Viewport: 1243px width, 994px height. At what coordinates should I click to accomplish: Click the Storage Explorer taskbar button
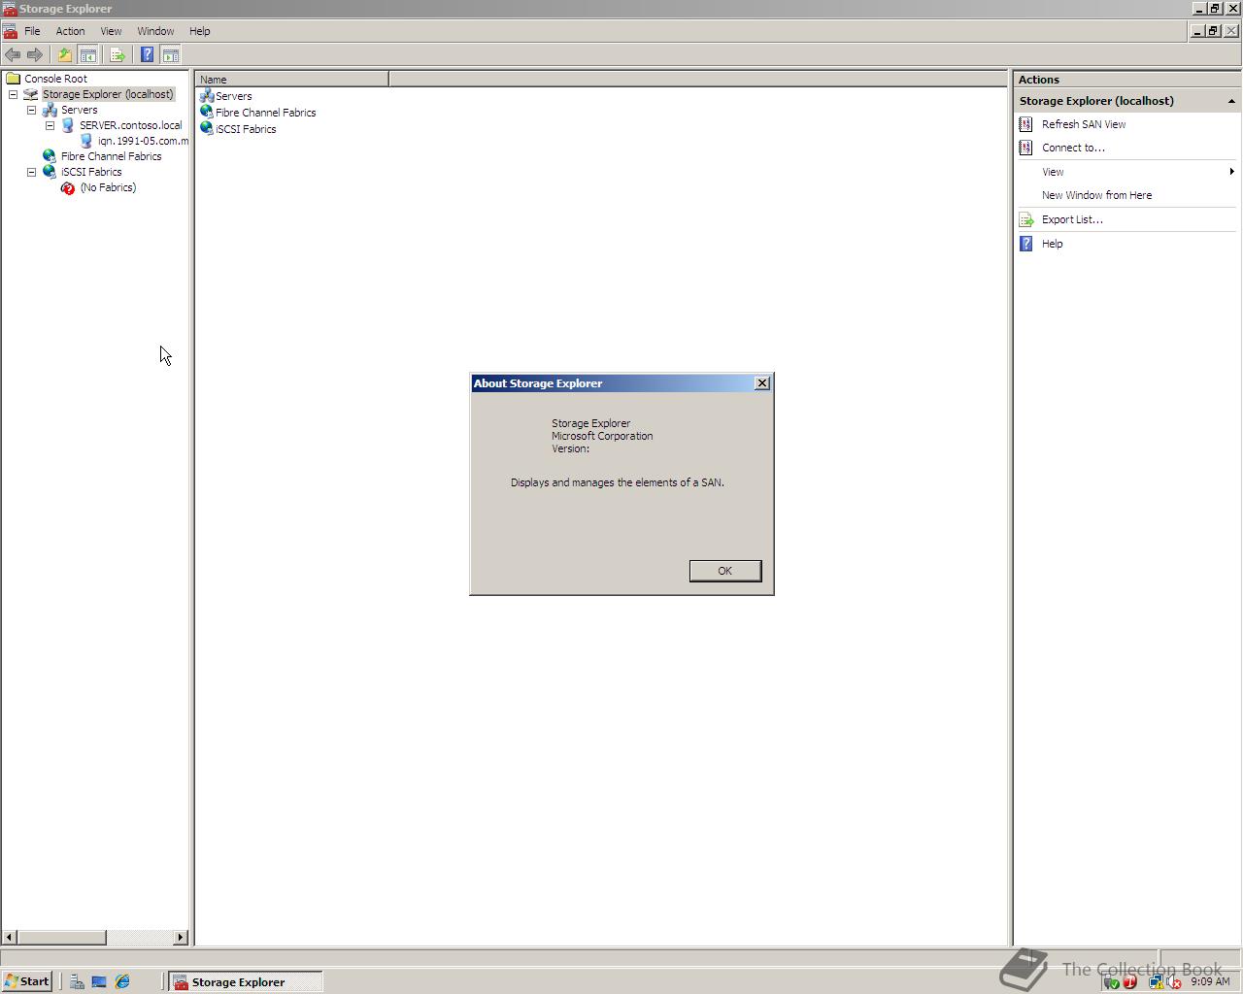coord(246,981)
